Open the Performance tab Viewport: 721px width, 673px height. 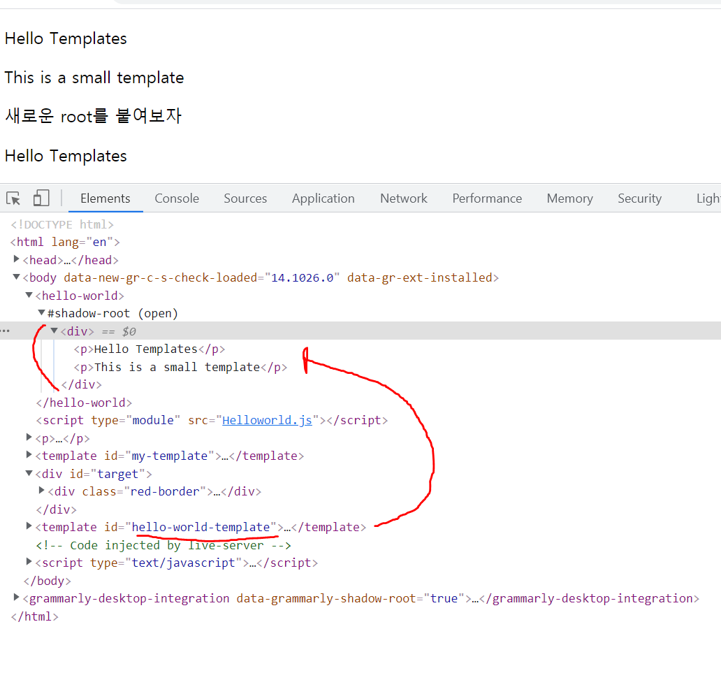(487, 198)
